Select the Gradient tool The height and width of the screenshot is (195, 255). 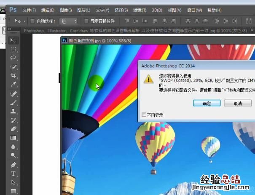(x=13, y=137)
